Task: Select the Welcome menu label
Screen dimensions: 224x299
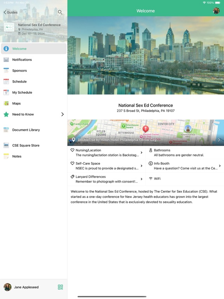Action: [x=19, y=49]
